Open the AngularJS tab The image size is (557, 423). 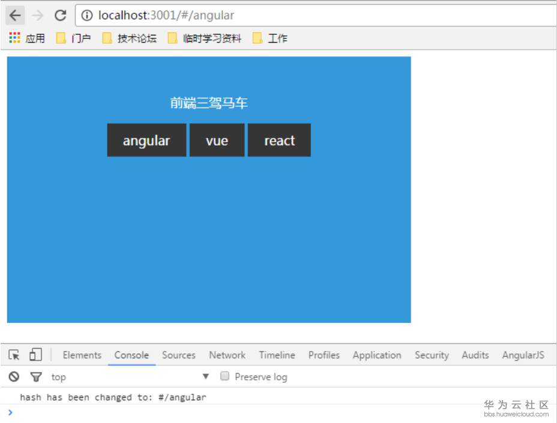pyautogui.click(x=523, y=355)
